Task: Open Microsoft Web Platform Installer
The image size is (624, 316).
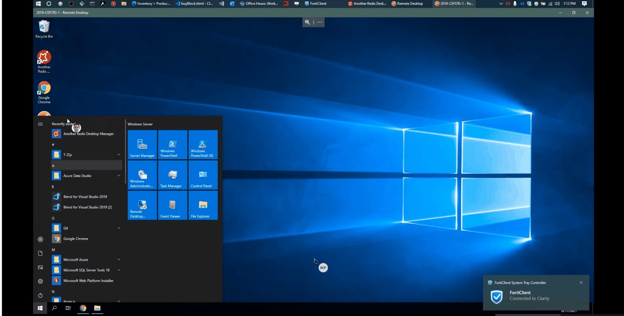Action: tap(87, 280)
